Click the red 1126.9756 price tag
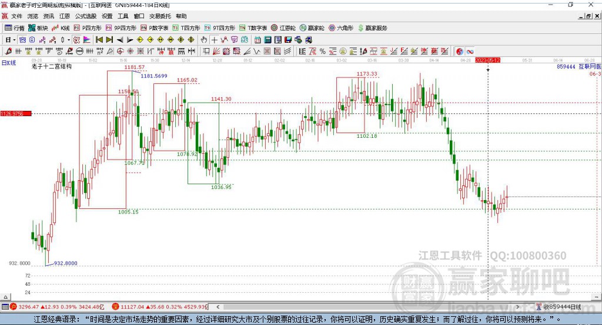 [16, 114]
